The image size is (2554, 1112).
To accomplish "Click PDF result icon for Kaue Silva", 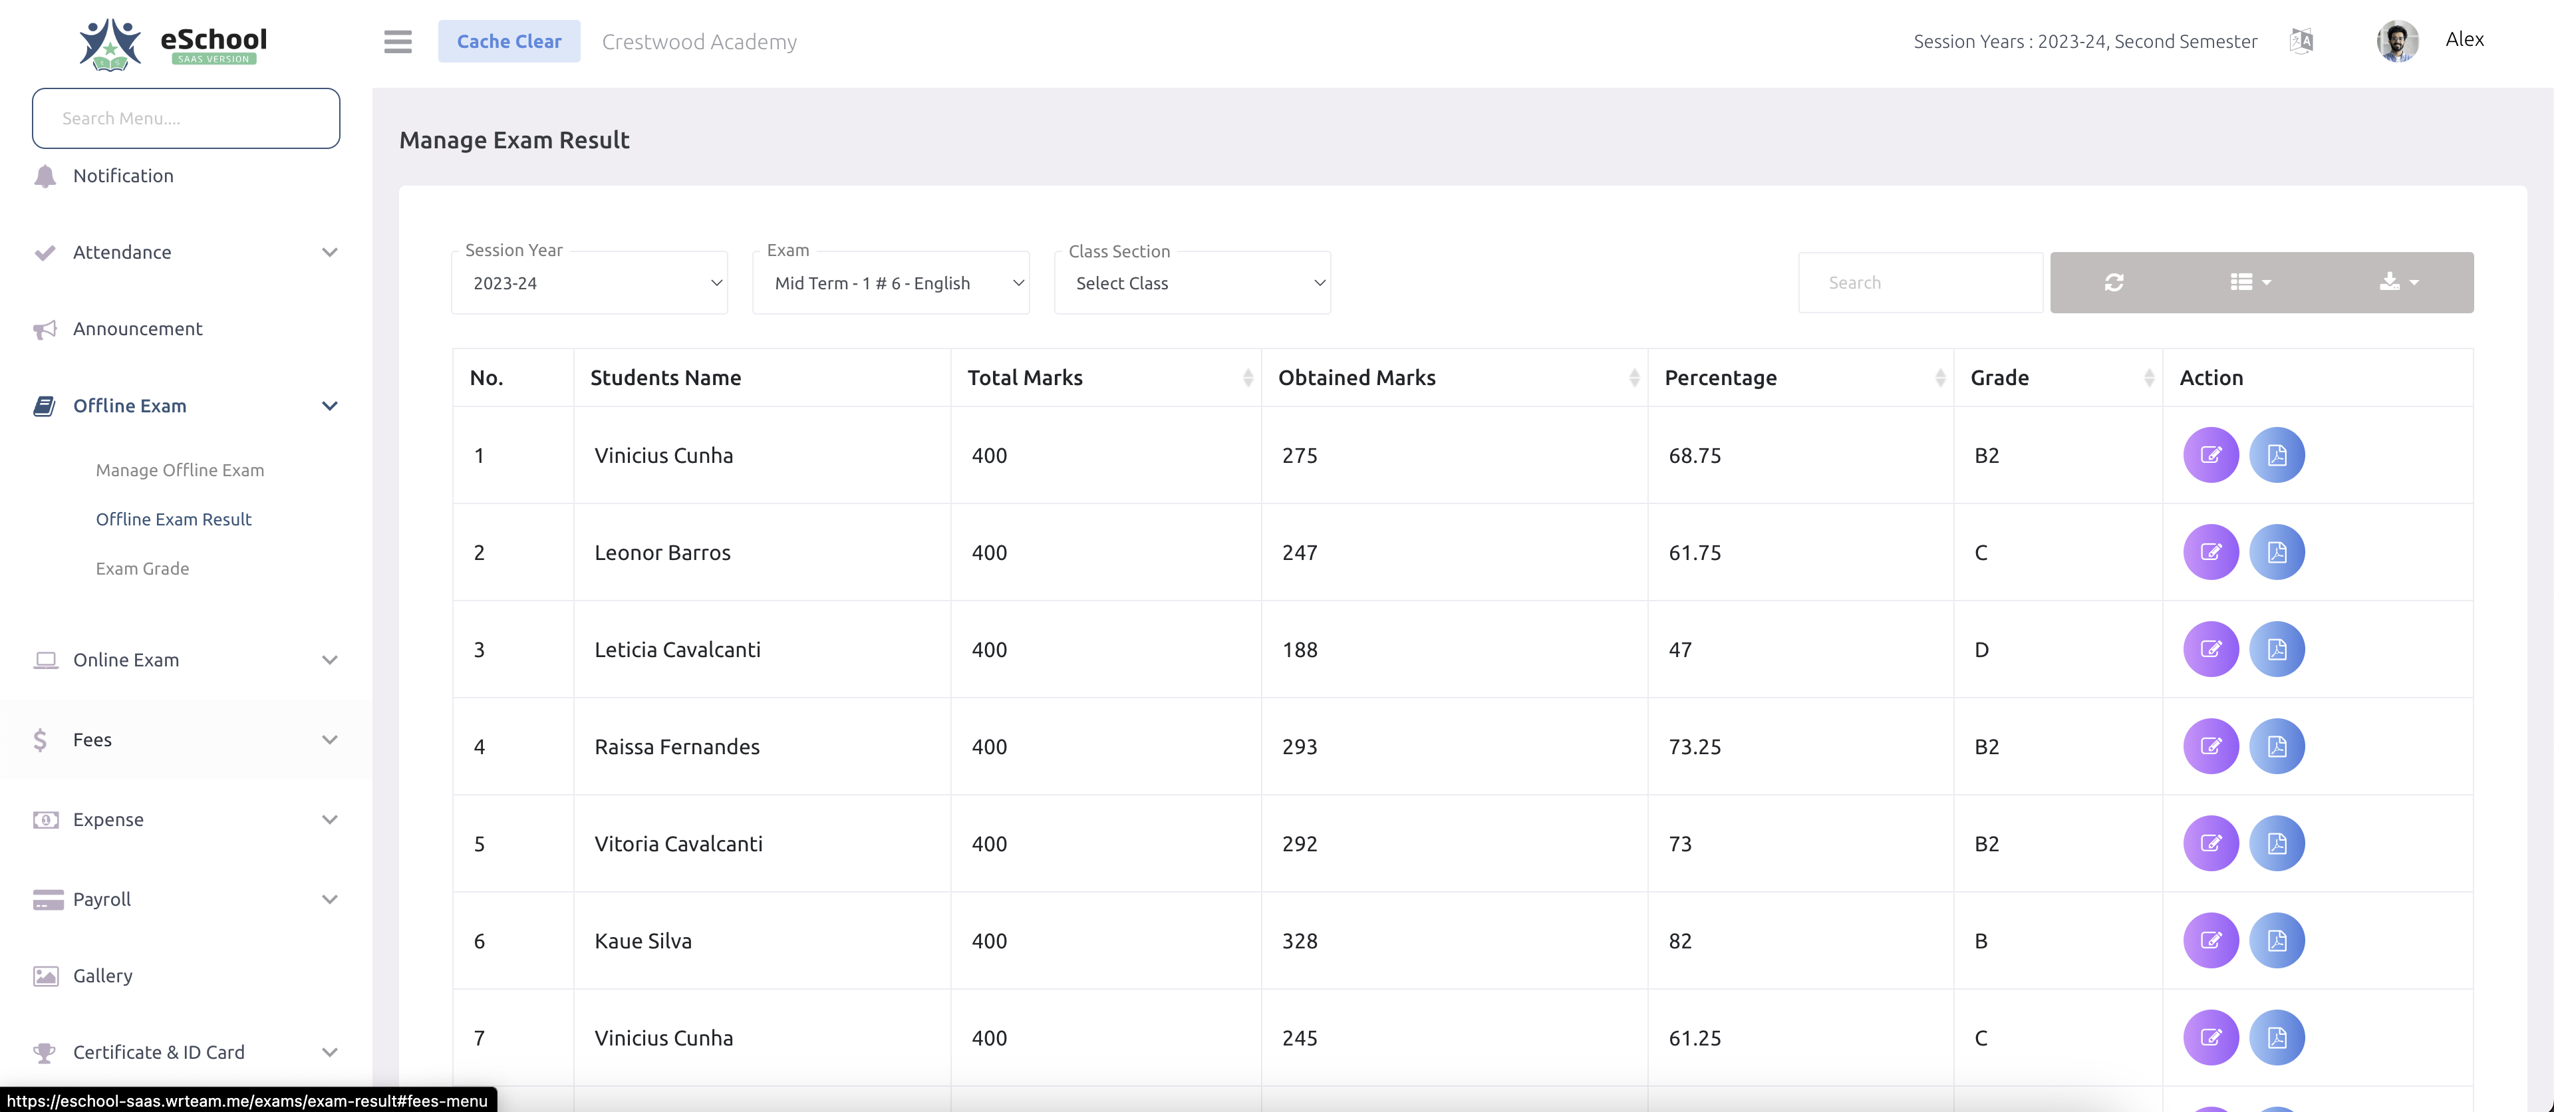I will pyautogui.click(x=2277, y=940).
